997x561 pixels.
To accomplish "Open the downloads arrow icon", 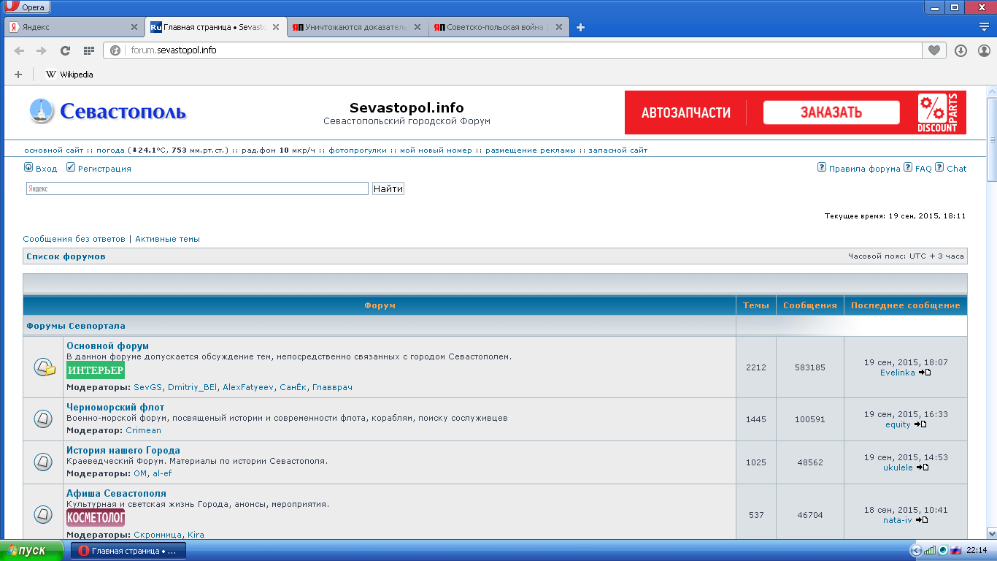I will (x=961, y=50).
